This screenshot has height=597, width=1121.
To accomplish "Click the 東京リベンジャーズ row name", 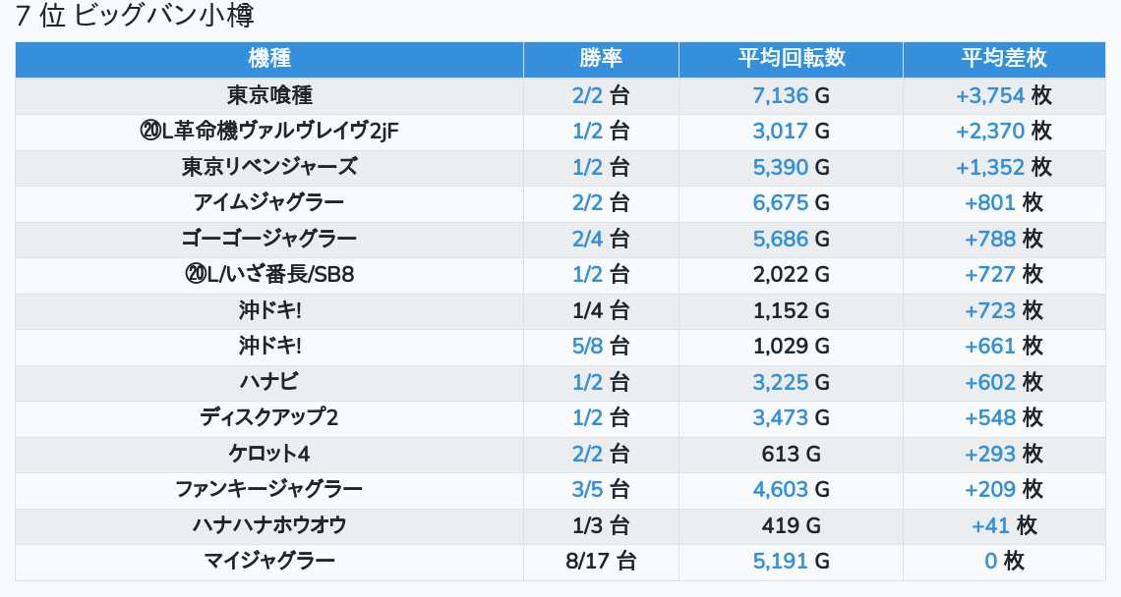I will coord(269,167).
